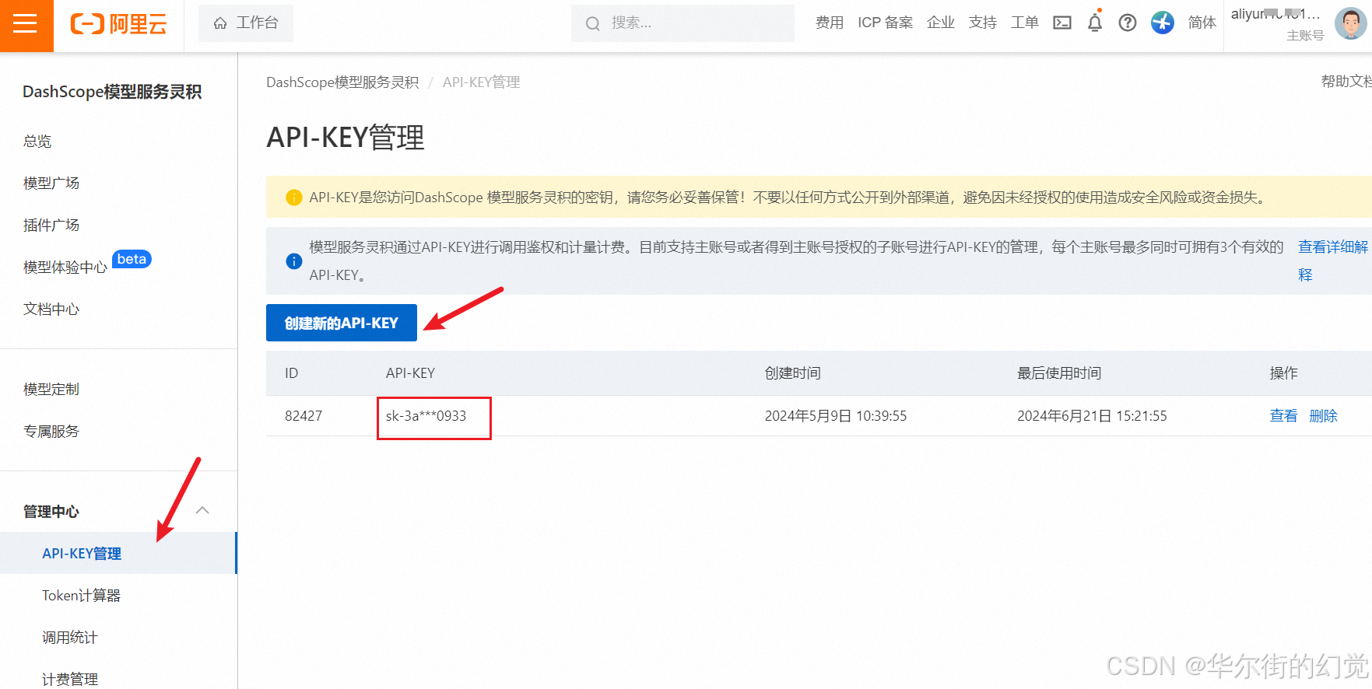The height and width of the screenshot is (689, 1372).
Task: Click the Aliyun logo
Action: tap(118, 24)
